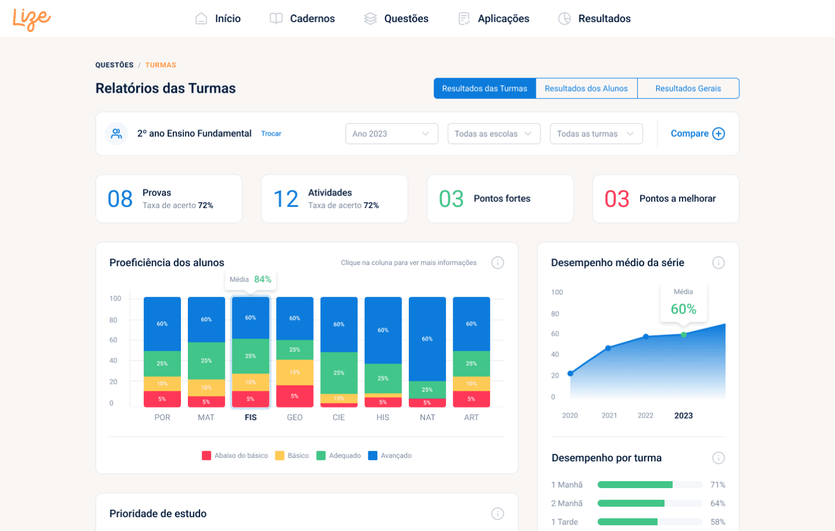Select the highlighted FIS column
The width and height of the screenshot is (835, 531).
tap(251, 352)
